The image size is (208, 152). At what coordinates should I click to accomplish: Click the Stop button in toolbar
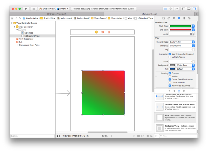(33, 9)
